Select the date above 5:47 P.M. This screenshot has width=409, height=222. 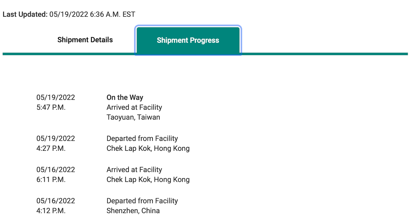pyautogui.click(x=56, y=97)
